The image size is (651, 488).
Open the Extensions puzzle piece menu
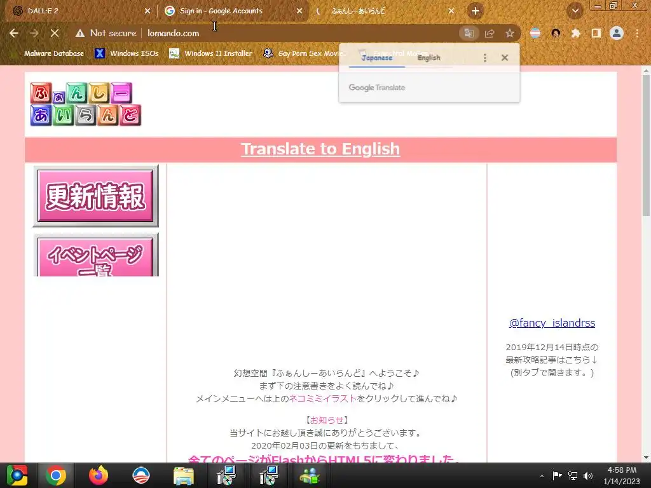[575, 33]
